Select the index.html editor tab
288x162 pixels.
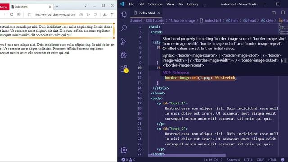(x=146, y=13)
